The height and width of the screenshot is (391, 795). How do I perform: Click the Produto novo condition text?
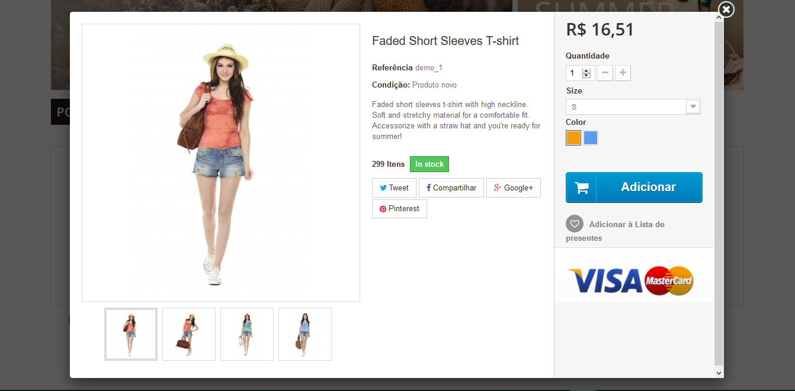click(x=434, y=85)
